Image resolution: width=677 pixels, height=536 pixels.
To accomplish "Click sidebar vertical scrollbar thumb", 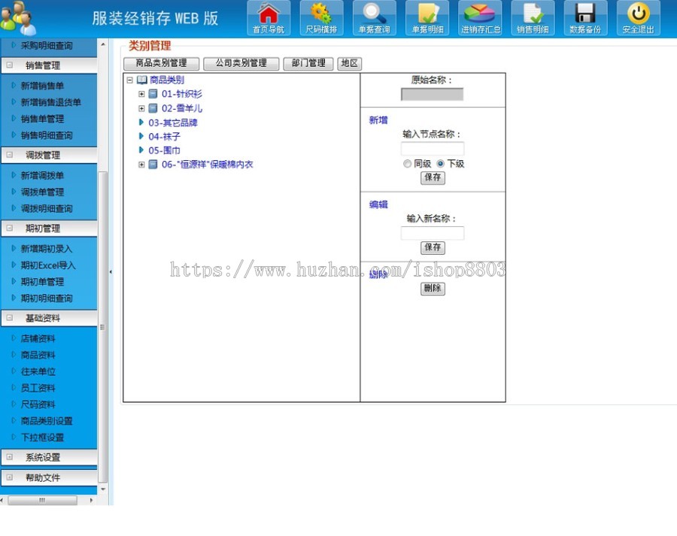I will tap(103, 327).
